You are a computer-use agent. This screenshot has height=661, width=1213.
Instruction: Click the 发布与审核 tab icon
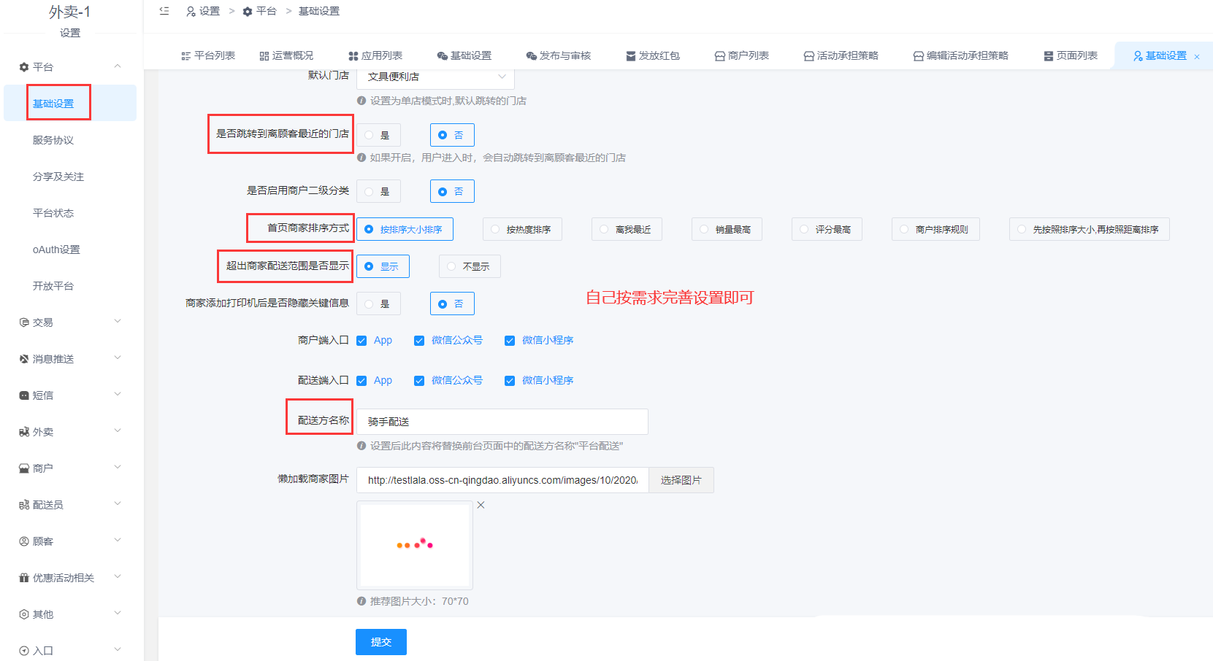click(x=532, y=56)
